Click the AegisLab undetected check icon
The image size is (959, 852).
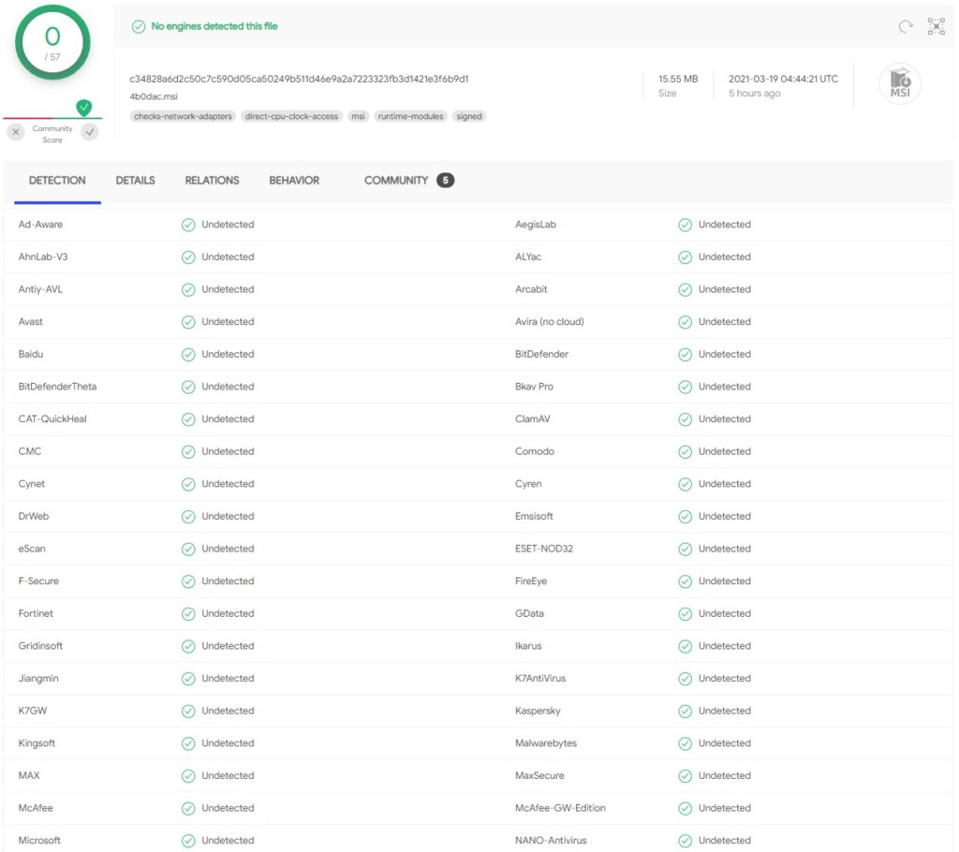coord(685,225)
